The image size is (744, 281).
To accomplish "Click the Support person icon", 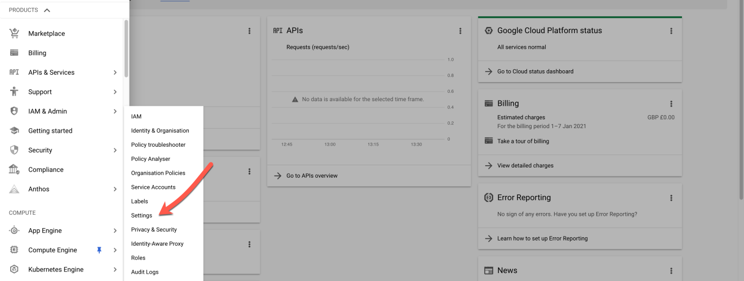I will [15, 92].
